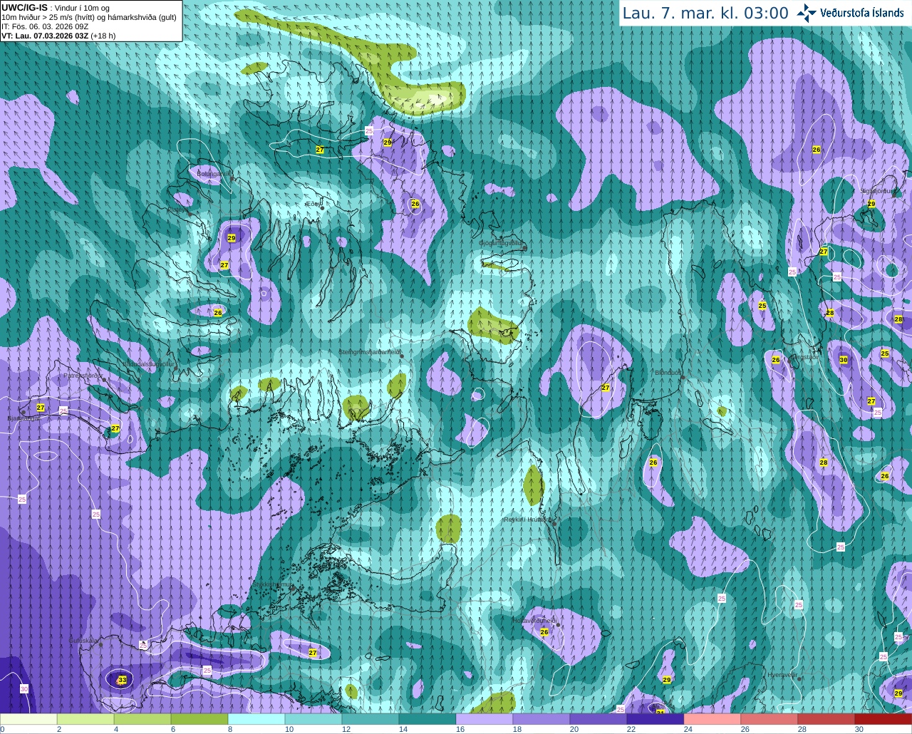The image size is (912, 734).
Task: Click the 10–12 m/s light teal legend swatch
Action: (313, 719)
